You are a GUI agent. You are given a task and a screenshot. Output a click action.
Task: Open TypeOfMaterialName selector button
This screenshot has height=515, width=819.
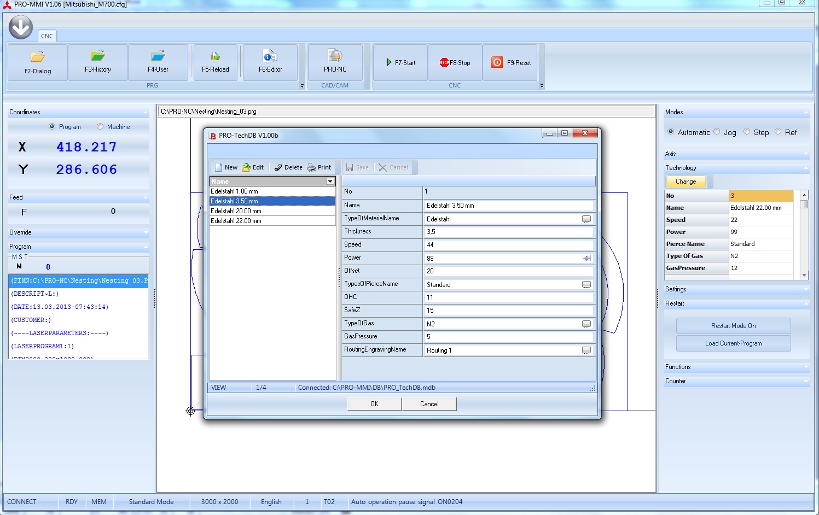click(x=586, y=219)
